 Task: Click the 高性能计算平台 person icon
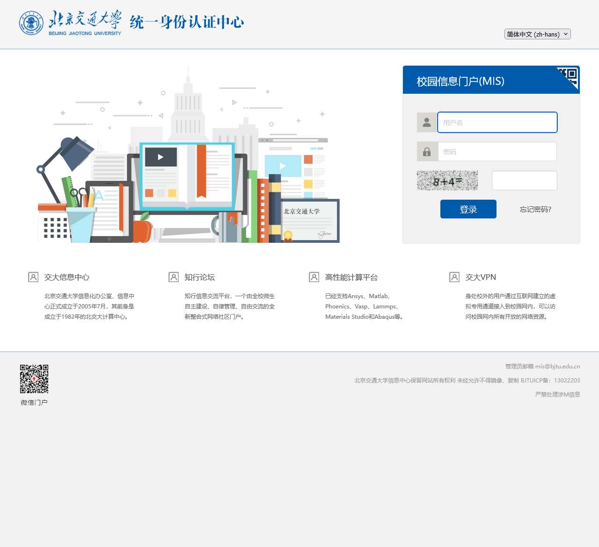pyautogui.click(x=314, y=277)
